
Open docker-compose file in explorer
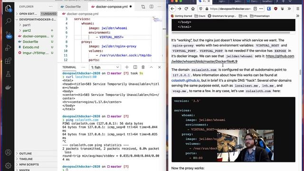pos(36,36)
